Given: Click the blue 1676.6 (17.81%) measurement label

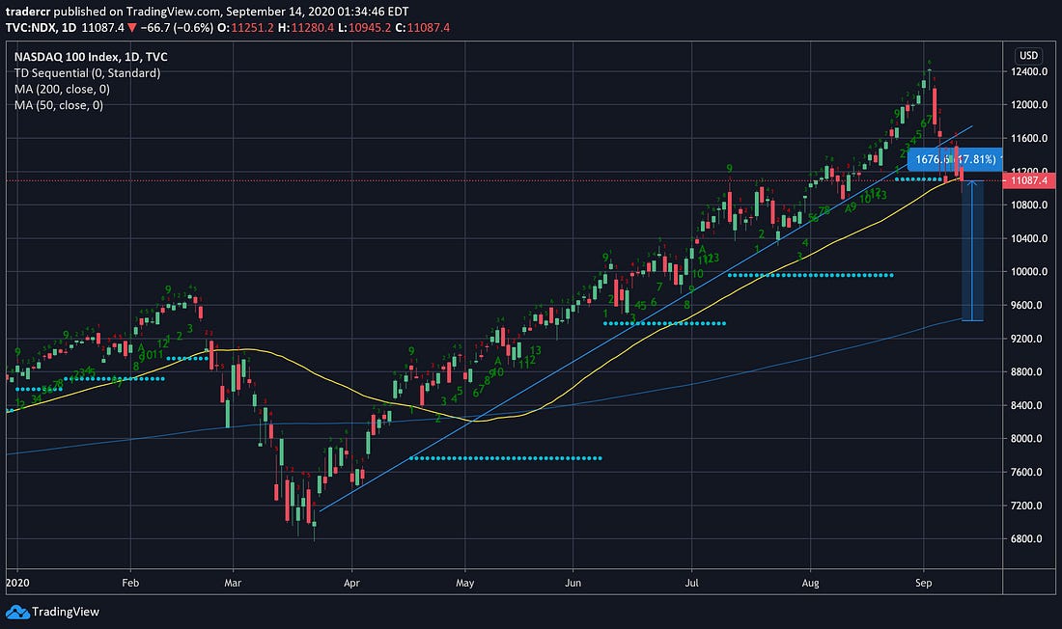Looking at the screenshot, I should click(955, 159).
